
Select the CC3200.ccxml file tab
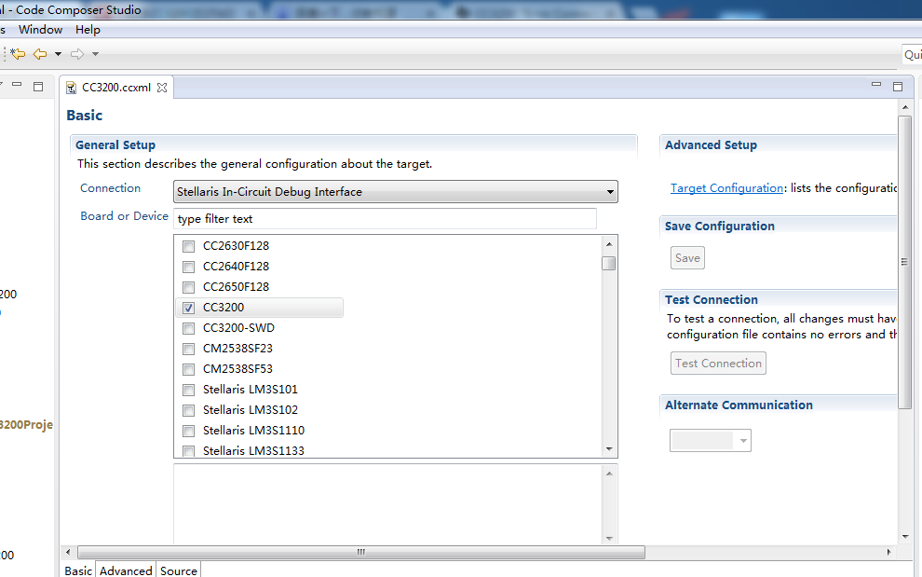coord(116,87)
